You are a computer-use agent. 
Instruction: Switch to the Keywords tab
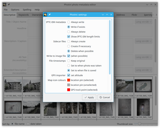pyautogui.click(x=24, y=15)
